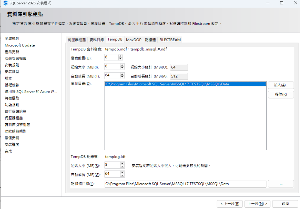The height and width of the screenshot is (209, 300).
Task: Increase log 自動成長 (MB)(G) with up arrow
Action: click(122, 172)
